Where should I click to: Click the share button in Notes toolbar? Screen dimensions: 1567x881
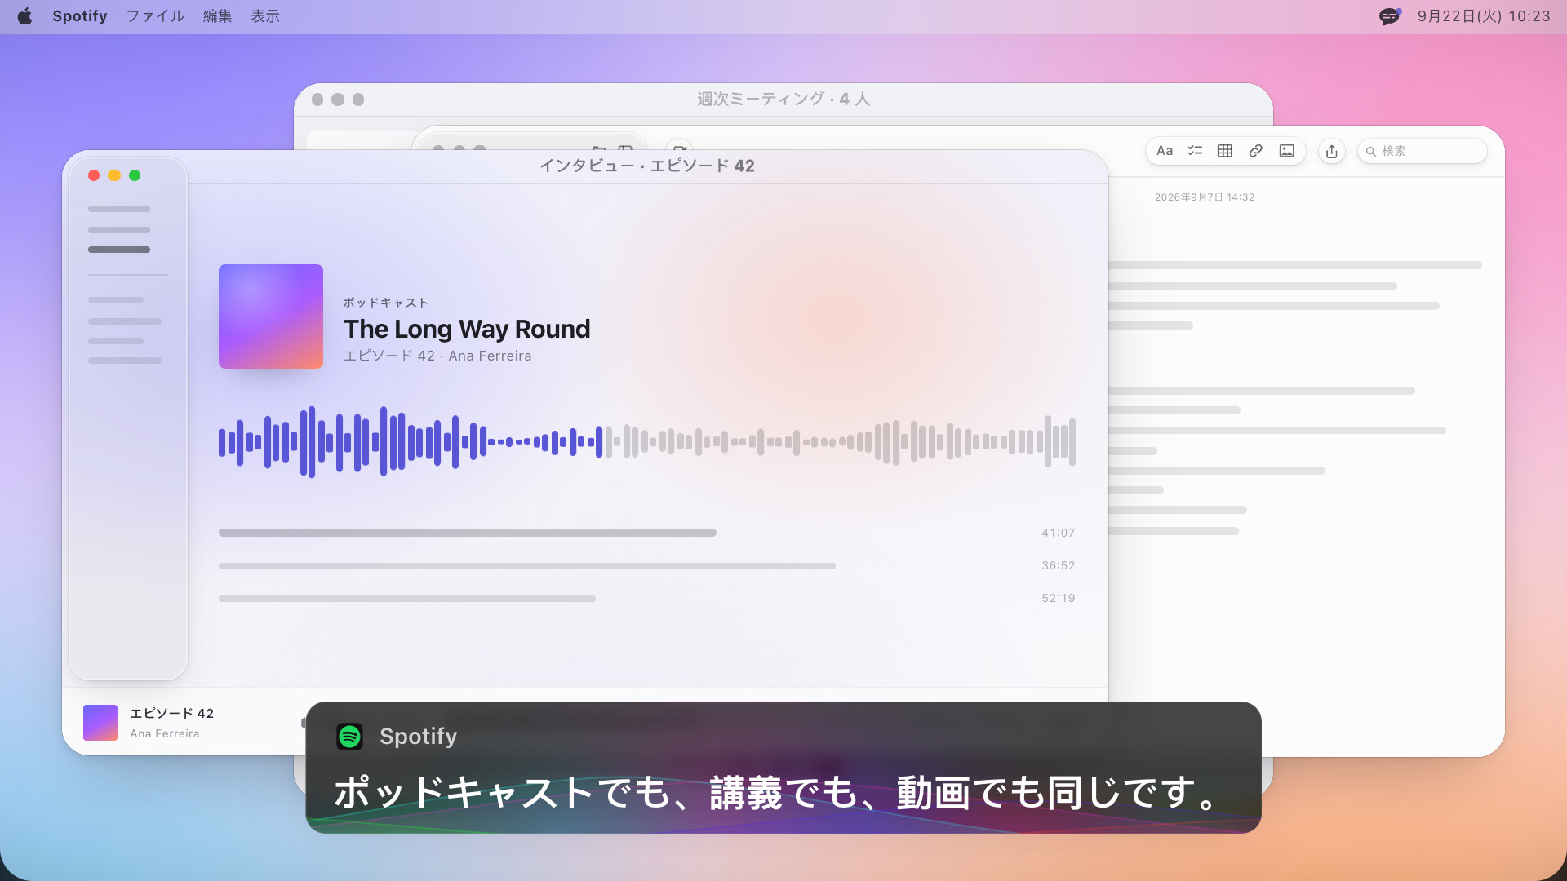(x=1332, y=151)
